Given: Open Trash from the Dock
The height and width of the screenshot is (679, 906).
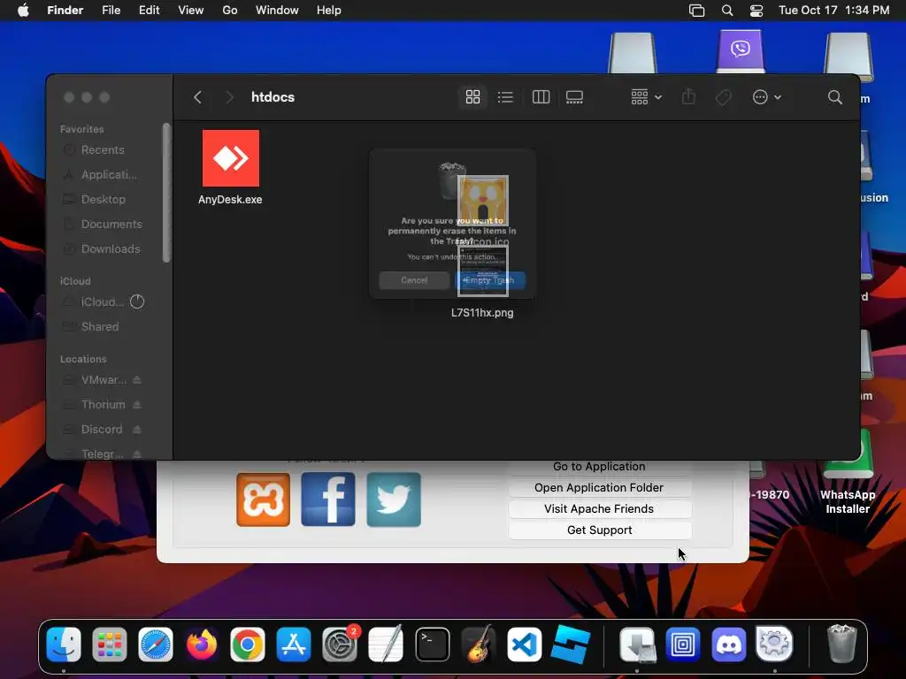Looking at the screenshot, I should coord(842,643).
